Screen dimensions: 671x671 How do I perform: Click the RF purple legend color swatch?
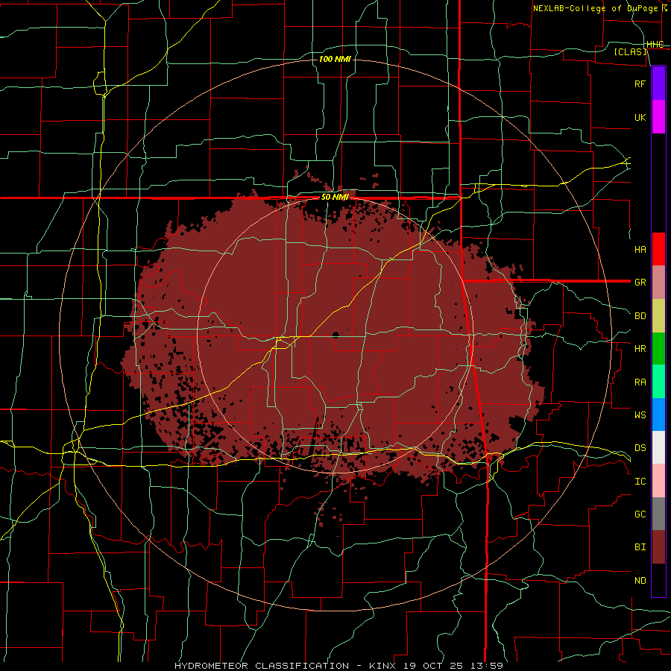[x=658, y=84]
